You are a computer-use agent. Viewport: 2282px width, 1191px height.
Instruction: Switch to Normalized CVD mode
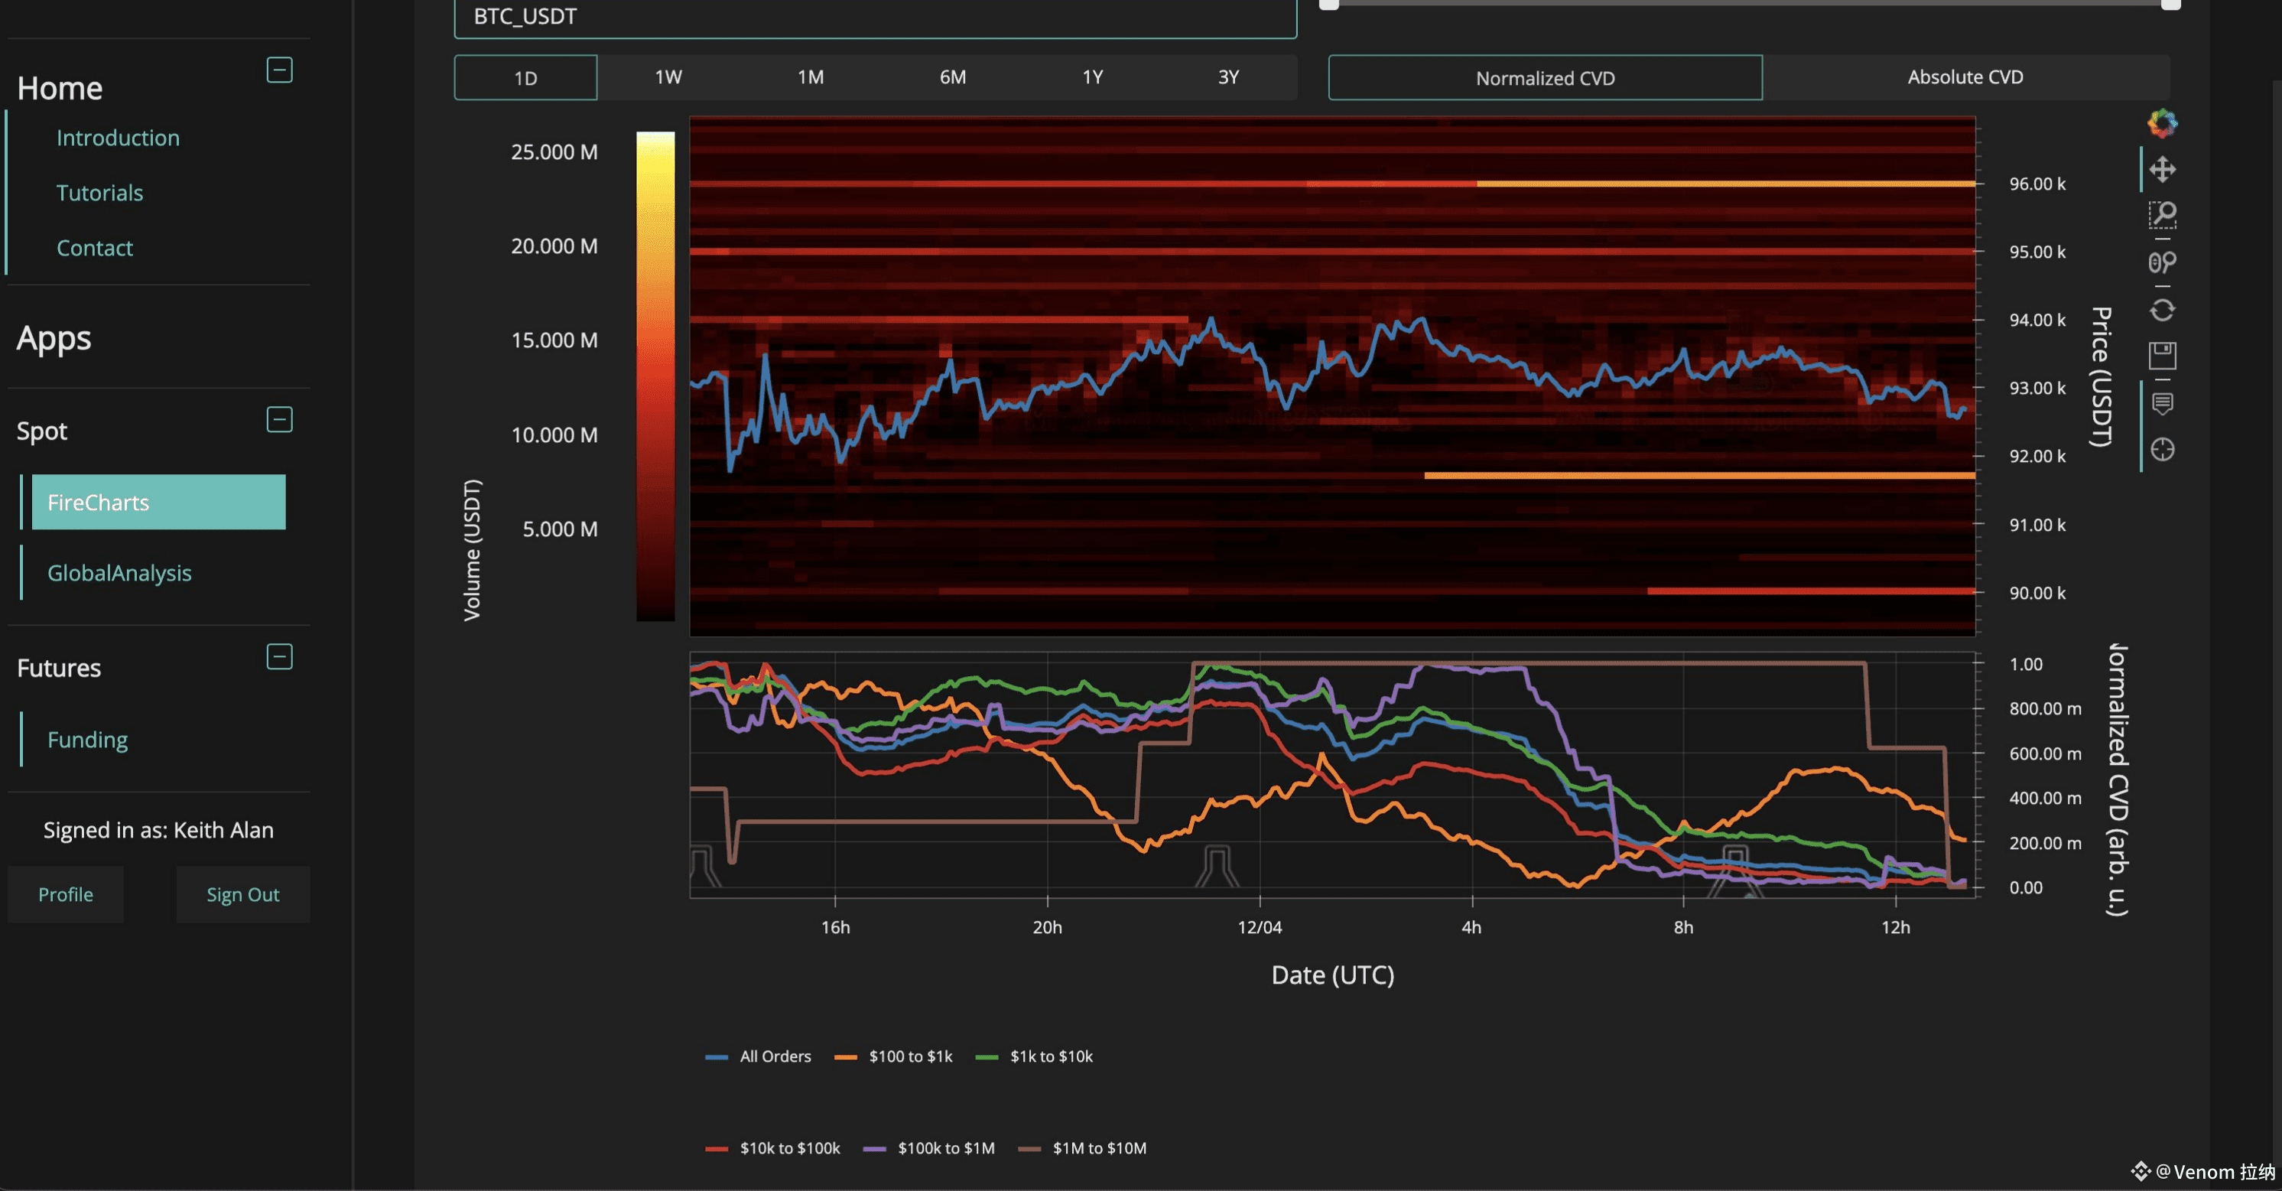coord(1544,78)
